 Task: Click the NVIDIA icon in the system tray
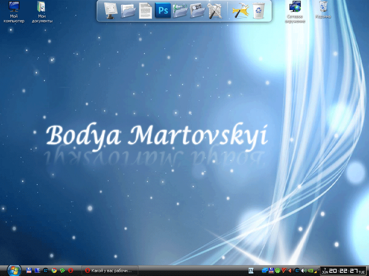[310, 270]
